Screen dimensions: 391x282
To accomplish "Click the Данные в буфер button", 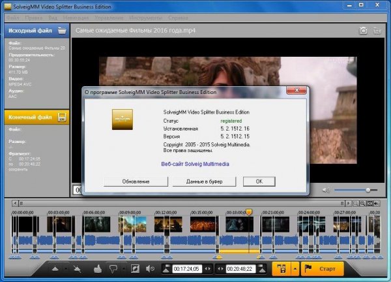I will pyautogui.click(x=204, y=181).
